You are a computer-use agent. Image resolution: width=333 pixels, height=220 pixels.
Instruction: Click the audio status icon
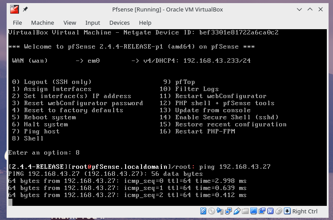(x=220, y=211)
